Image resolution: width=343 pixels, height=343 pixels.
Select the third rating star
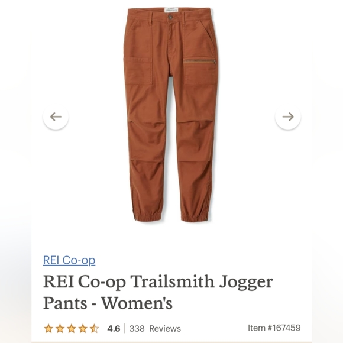(72, 329)
